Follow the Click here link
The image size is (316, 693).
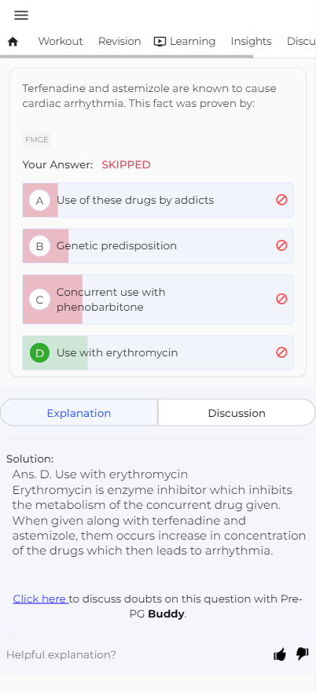(x=40, y=599)
